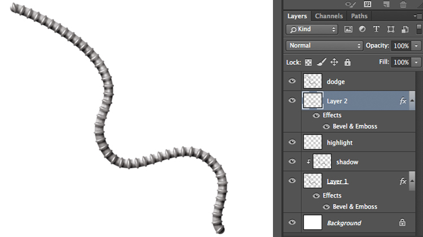423x237 pixels.
Task: Toggle Layer 2 Bevel & Emboss eye
Action: [x=327, y=127]
